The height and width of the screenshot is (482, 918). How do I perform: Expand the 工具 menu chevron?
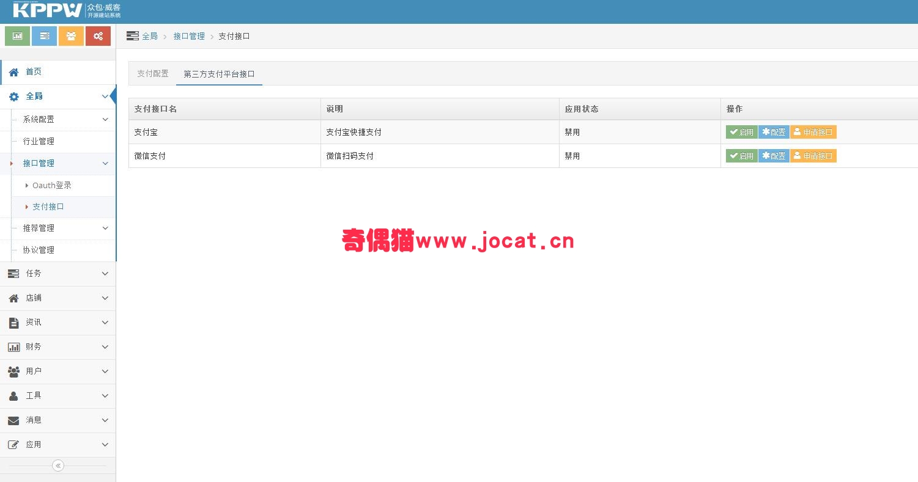pyautogui.click(x=105, y=396)
